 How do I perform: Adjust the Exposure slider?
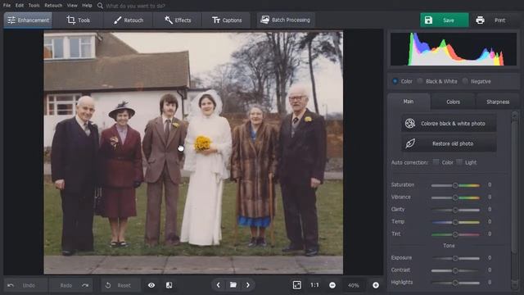tap(455, 258)
